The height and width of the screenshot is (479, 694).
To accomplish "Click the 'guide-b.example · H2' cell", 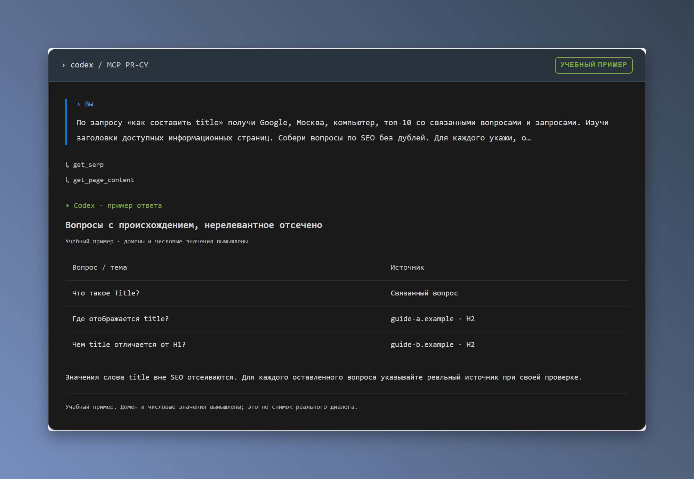I will point(433,344).
